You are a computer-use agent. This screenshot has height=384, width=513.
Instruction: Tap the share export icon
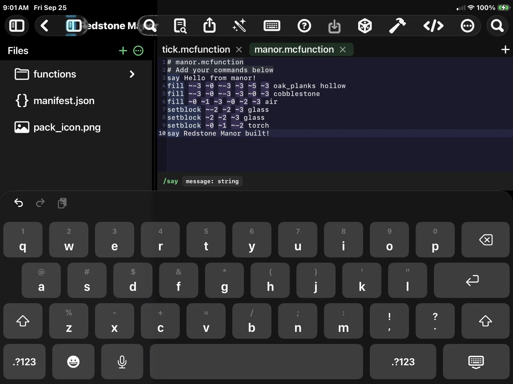[209, 25]
